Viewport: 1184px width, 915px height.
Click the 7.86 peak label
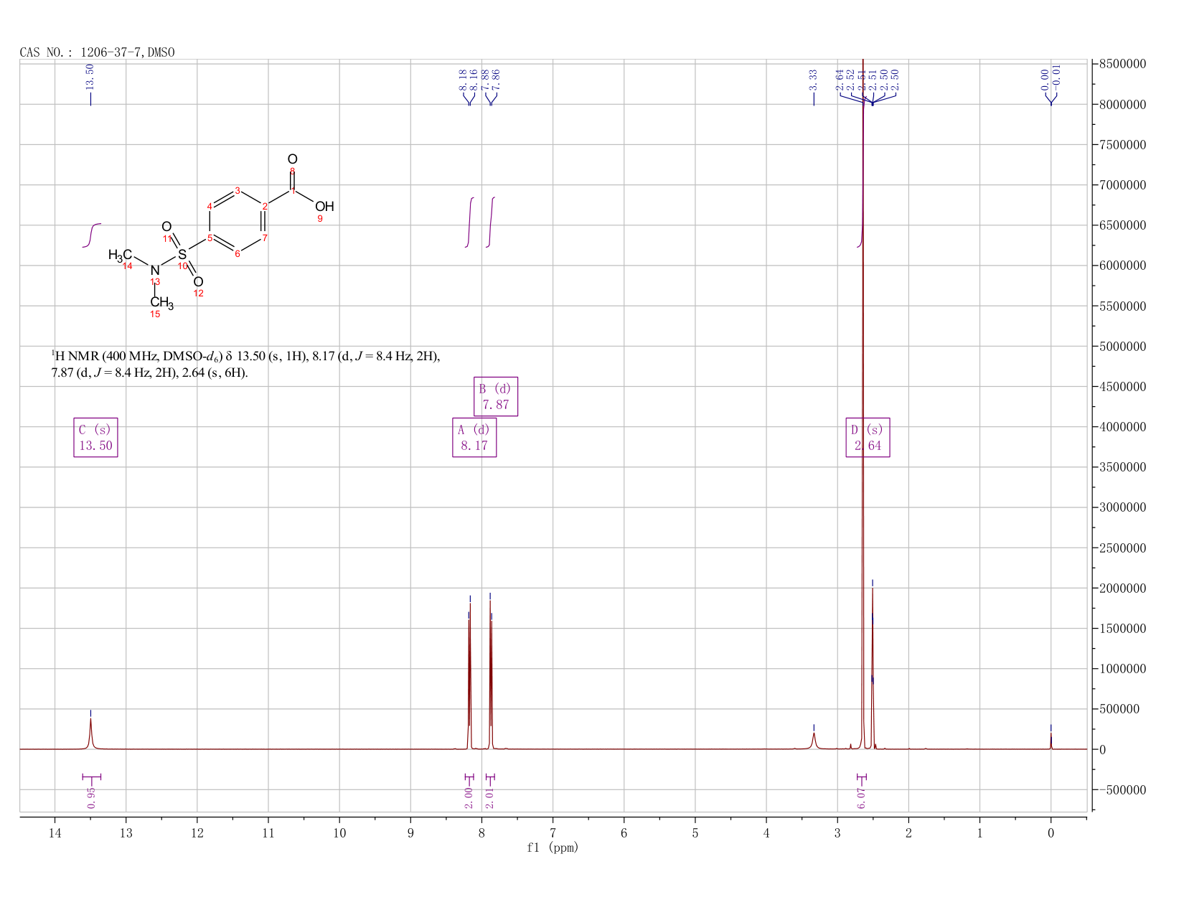click(496, 80)
